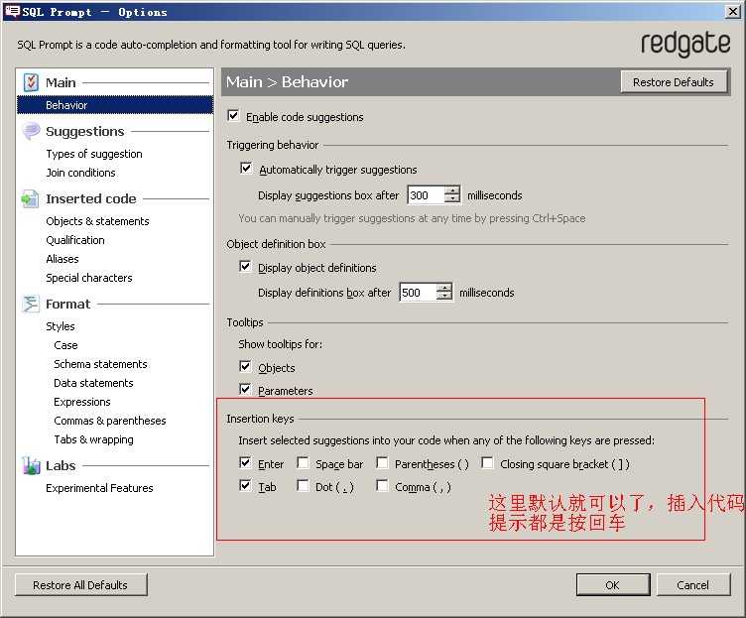Viewport: 746px width, 618px height.
Task: Uncheck the Parameters tooltips checkbox
Action: (x=245, y=389)
